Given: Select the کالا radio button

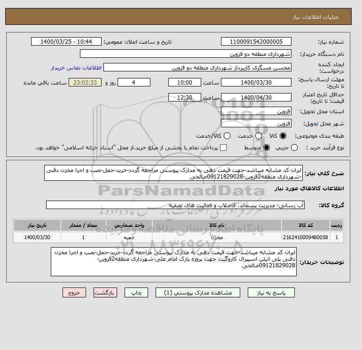Looking at the screenshot, I should (283, 136).
